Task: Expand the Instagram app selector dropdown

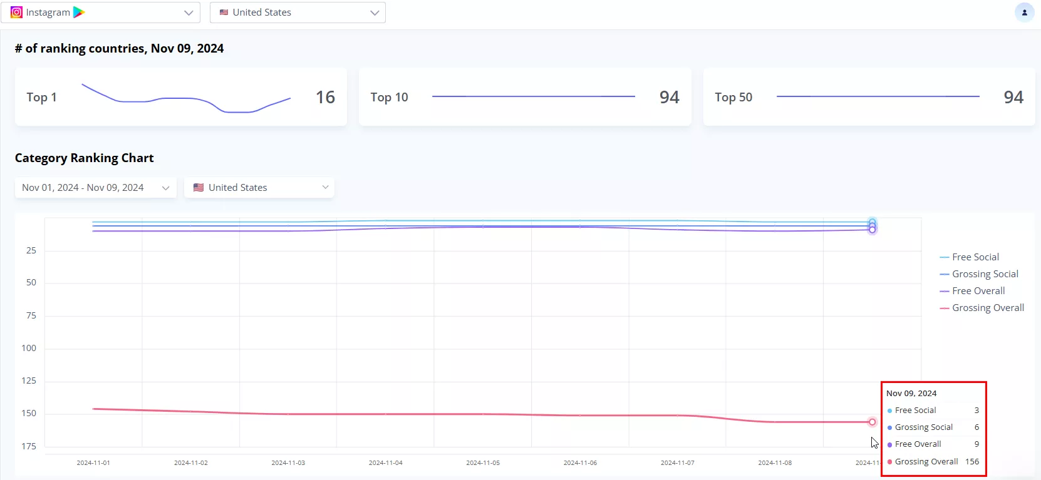Action: pos(188,13)
